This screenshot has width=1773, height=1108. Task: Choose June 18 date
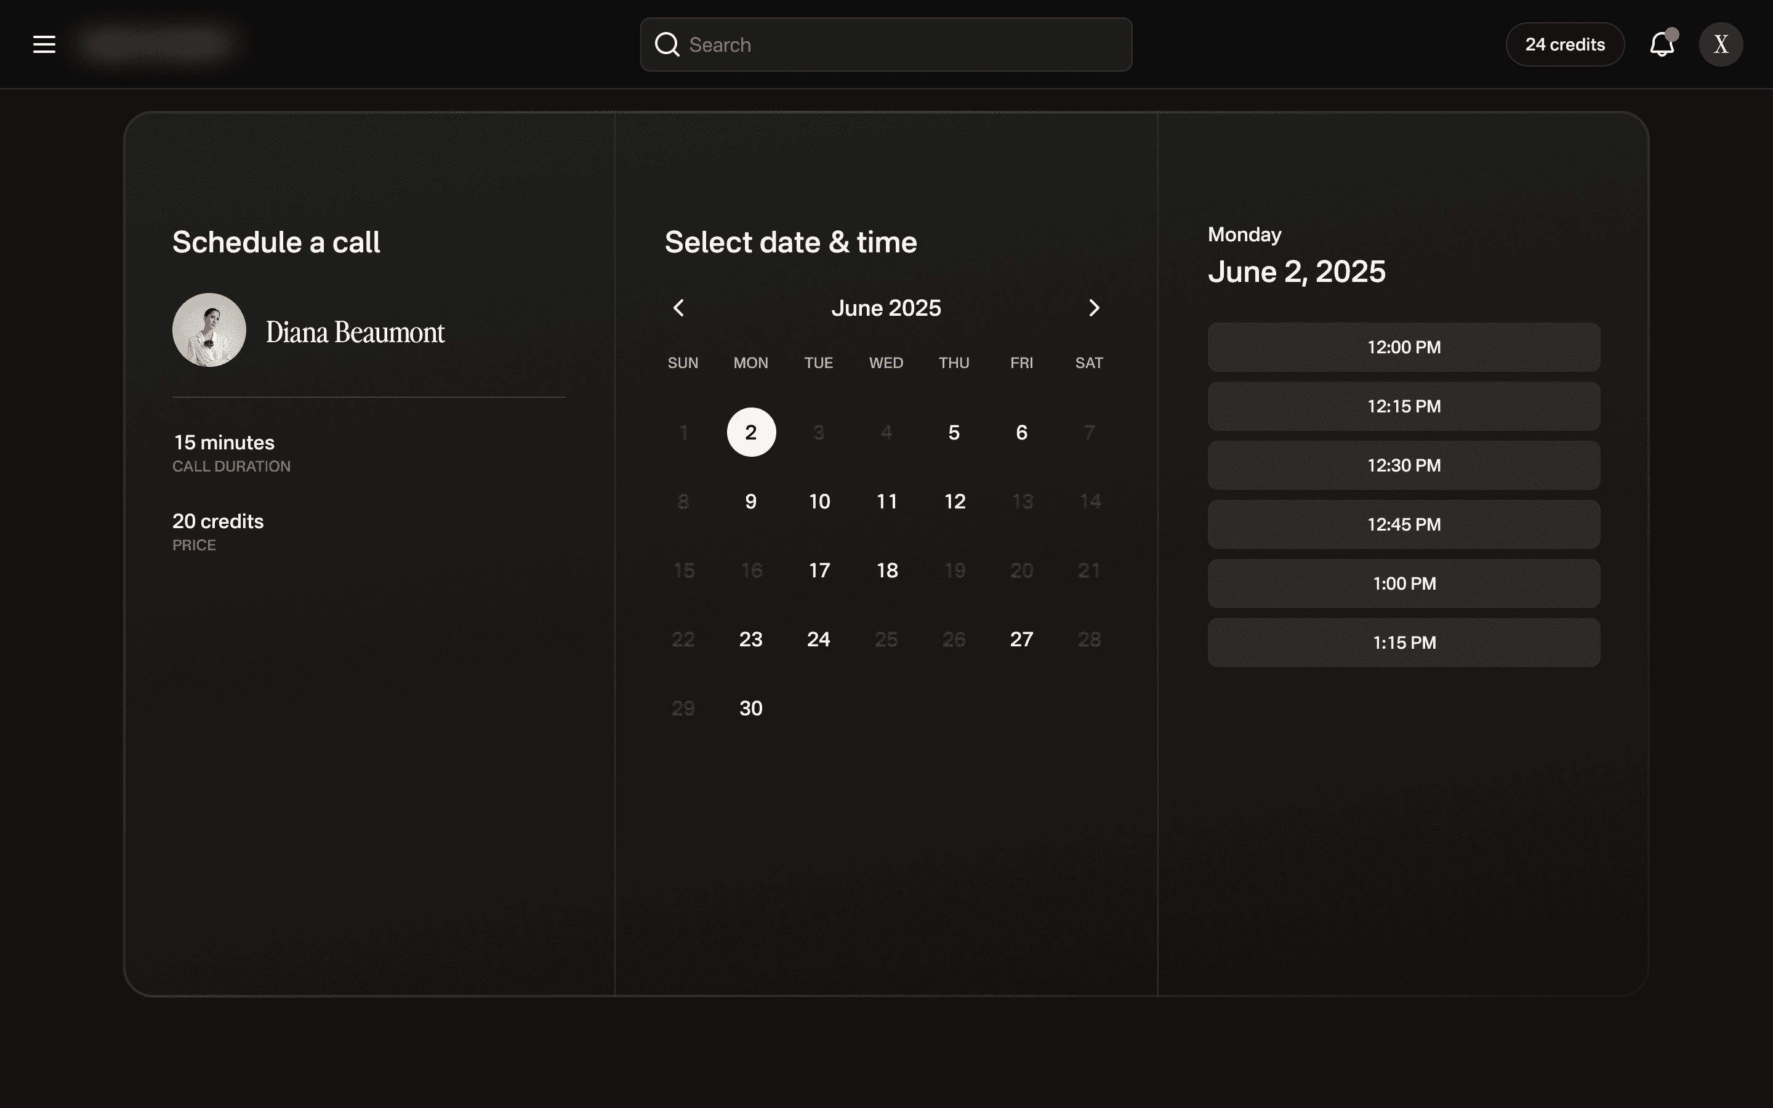[x=886, y=570]
